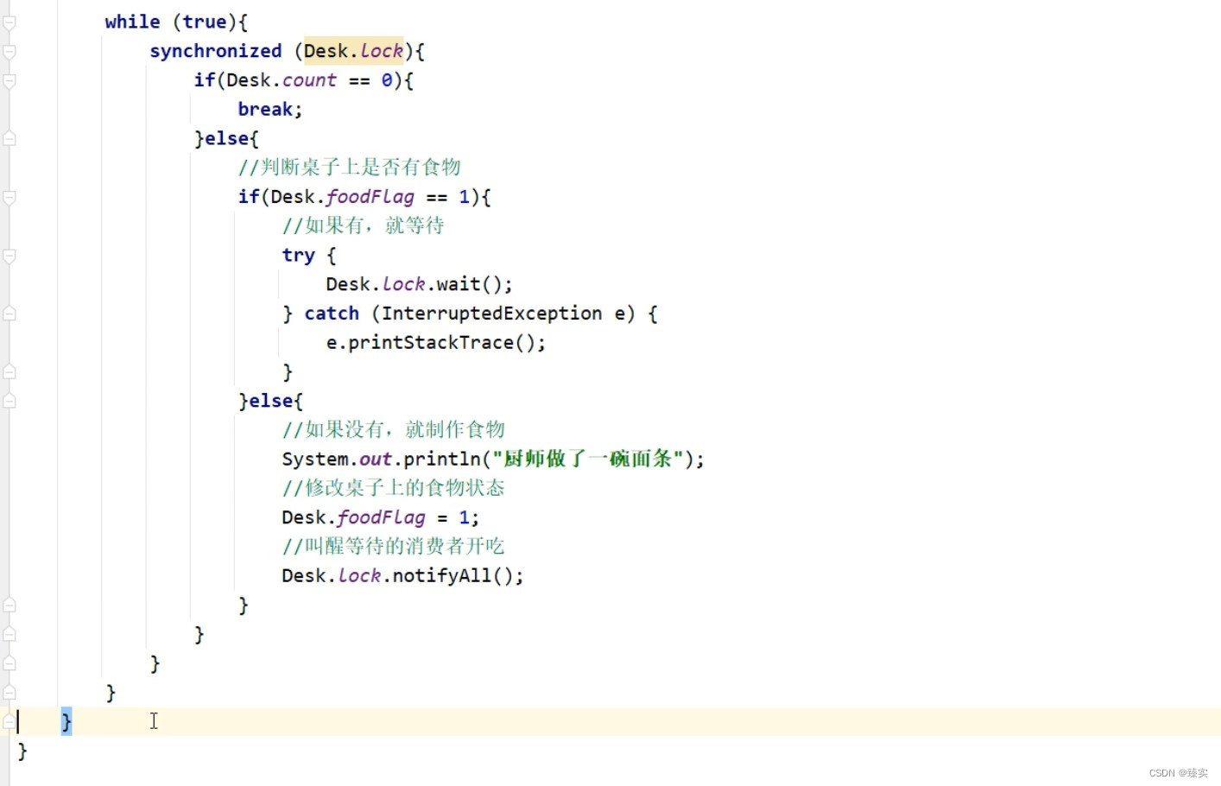Click the comment //判断桌子上是否有食物
The width and height of the screenshot is (1221, 786).
pos(350,167)
